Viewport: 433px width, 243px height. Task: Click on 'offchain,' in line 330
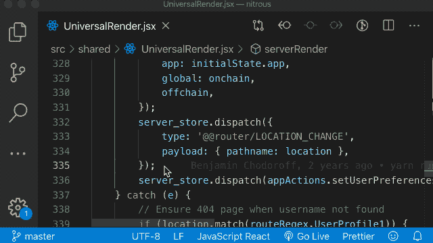[x=187, y=93]
